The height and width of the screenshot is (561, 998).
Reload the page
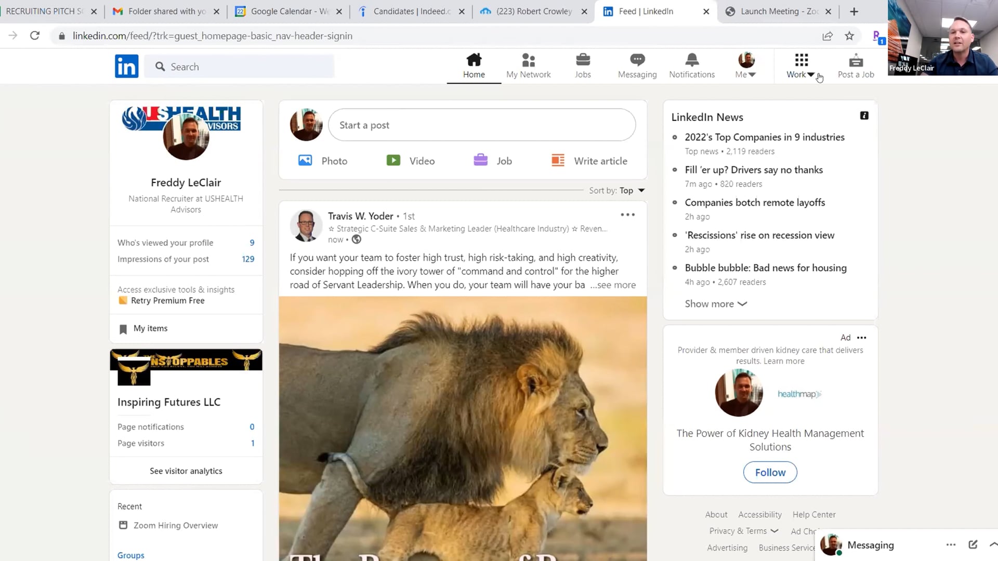(x=35, y=36)
